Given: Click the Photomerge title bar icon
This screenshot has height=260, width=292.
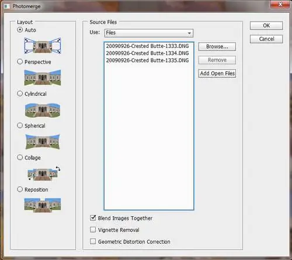Looking at the screenshot, I should [7, 6].
